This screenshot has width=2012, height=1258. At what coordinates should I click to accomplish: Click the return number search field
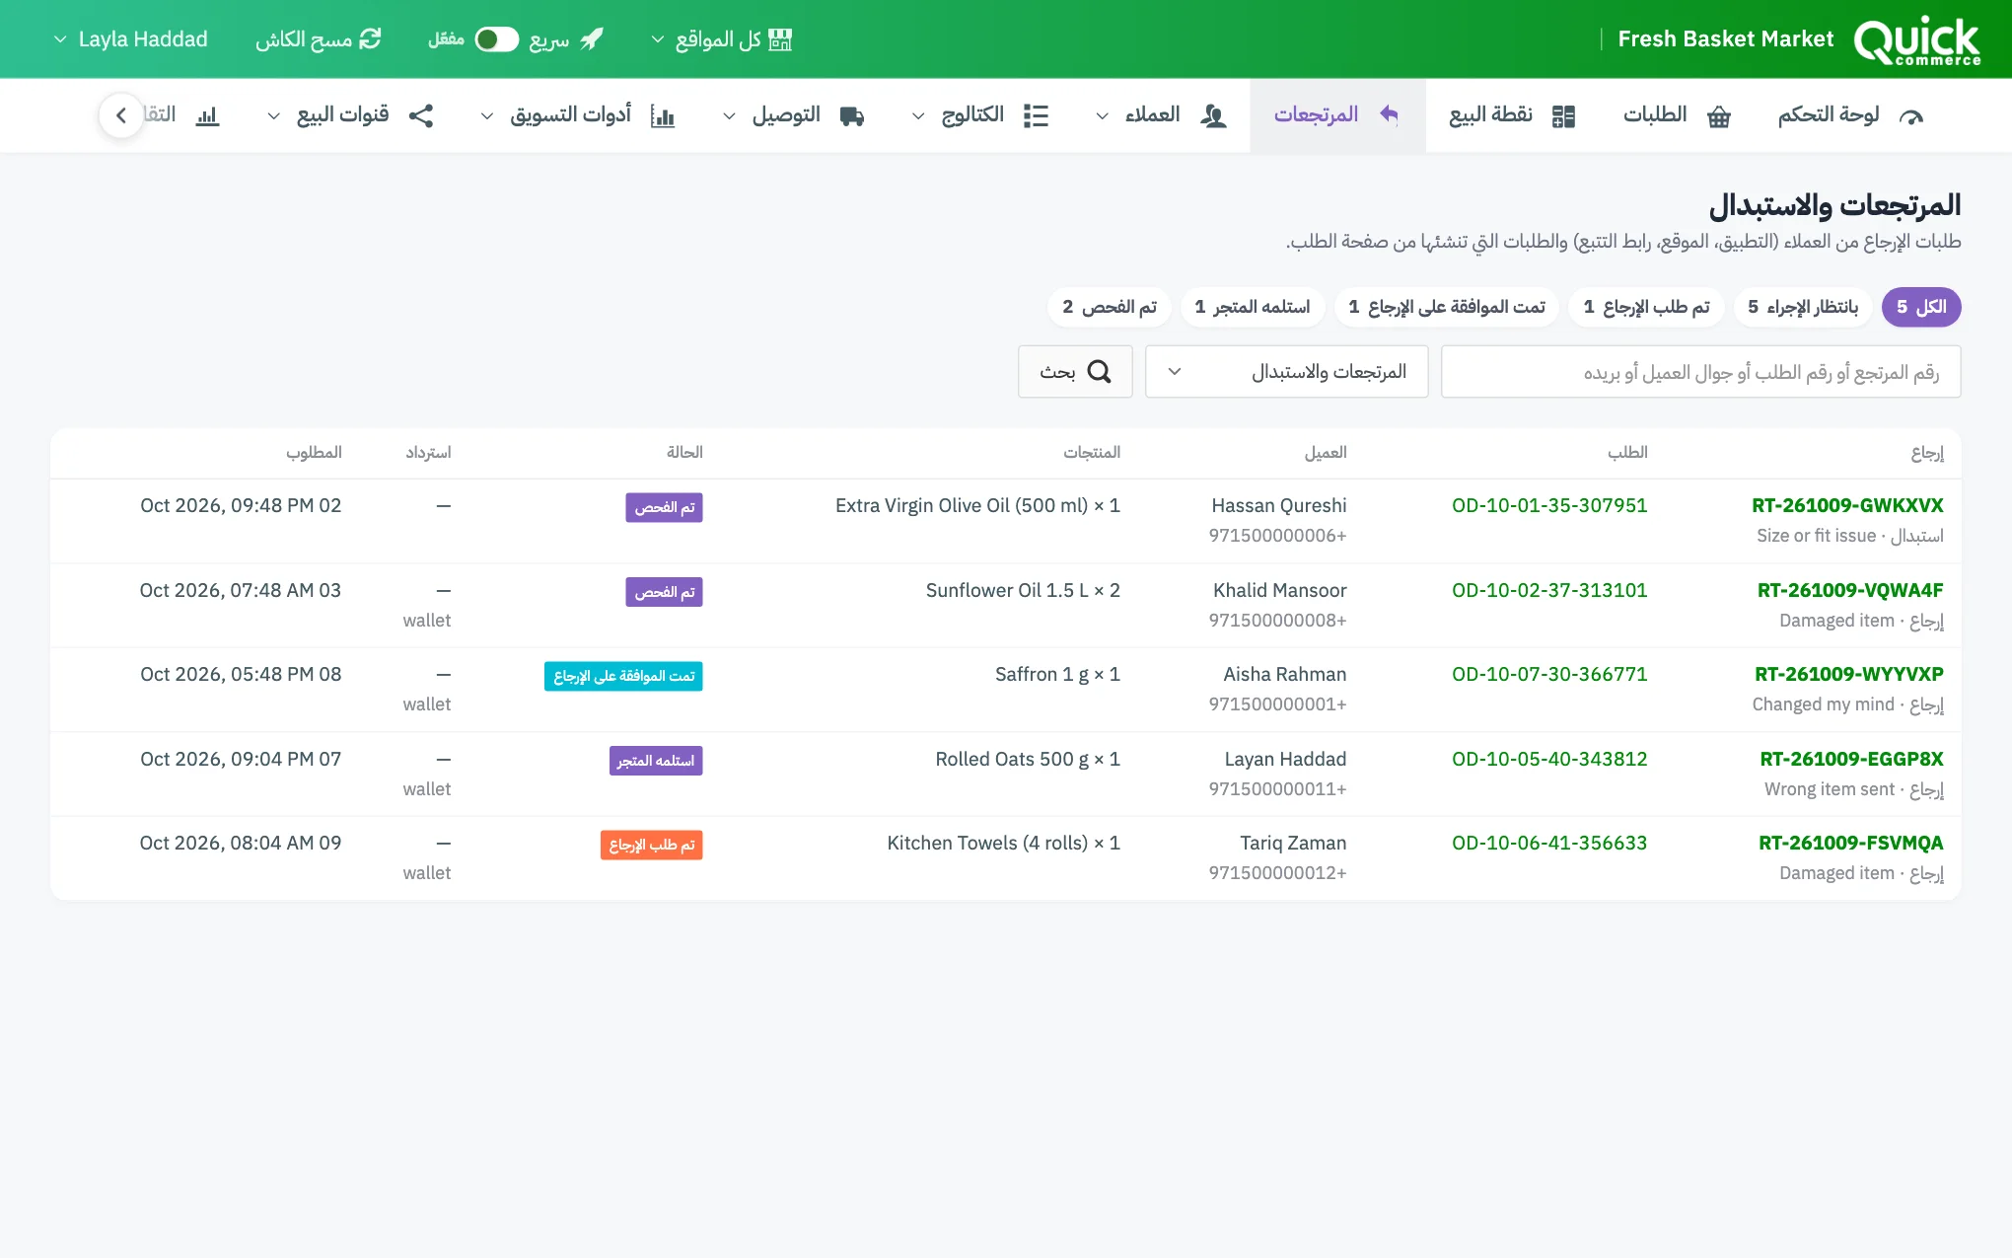point(1700,372)
